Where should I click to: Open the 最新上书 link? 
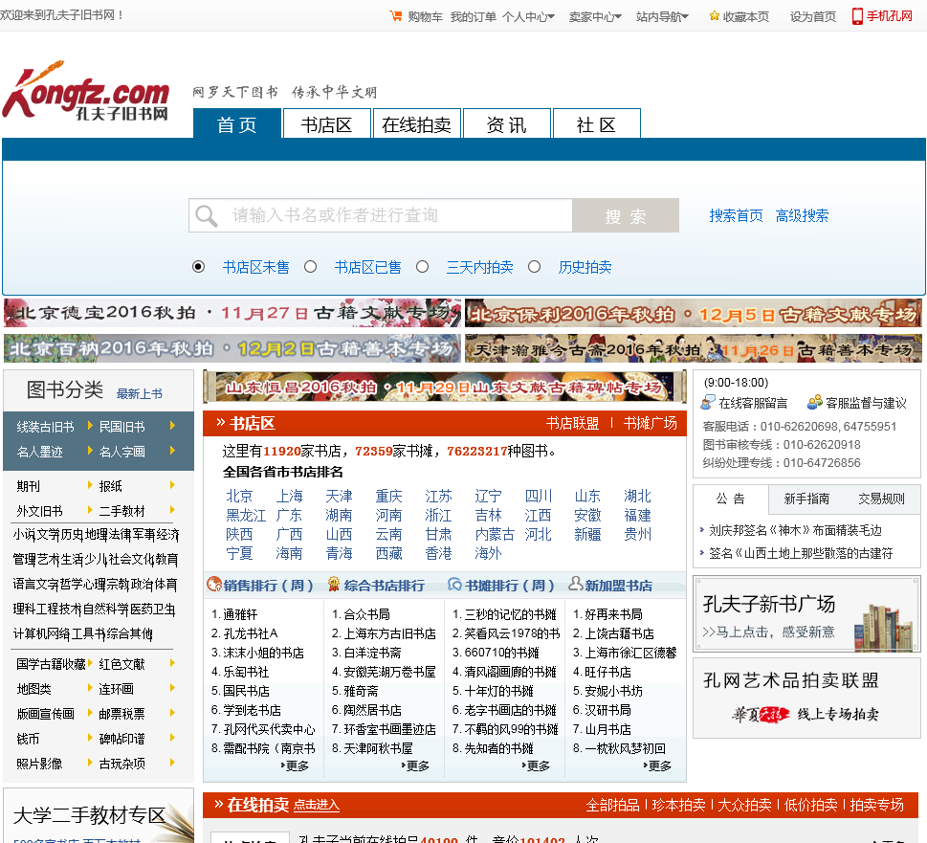[140, 393]
